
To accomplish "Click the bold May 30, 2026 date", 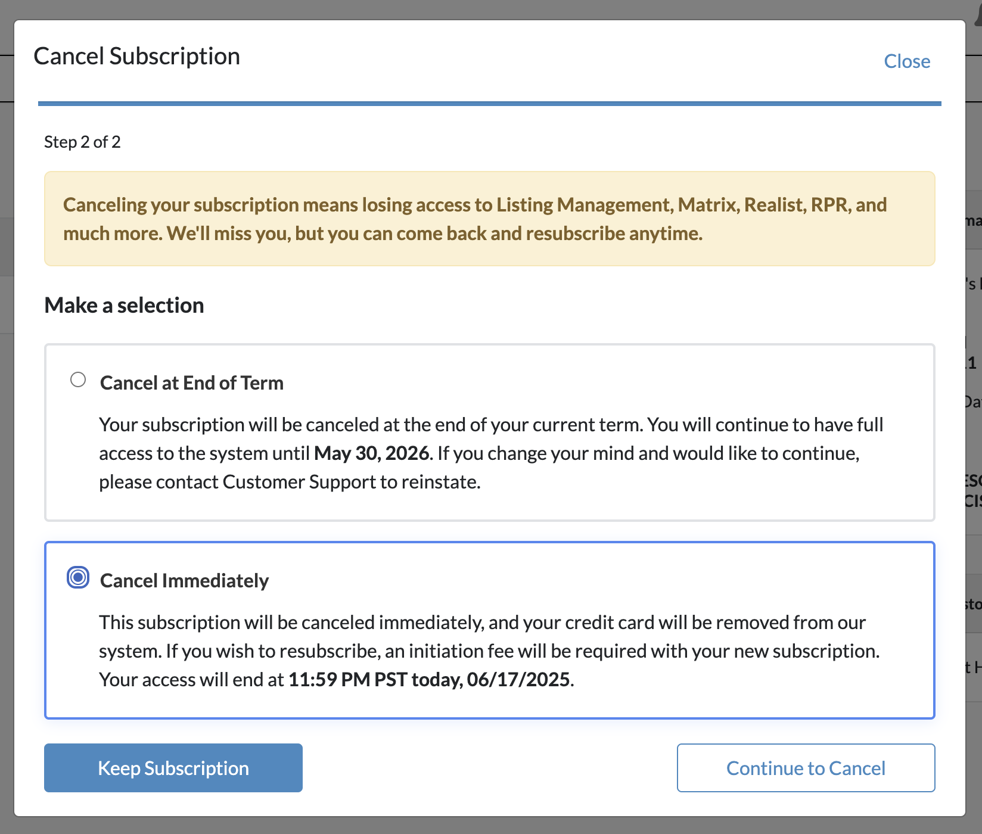I will [371, 453].
